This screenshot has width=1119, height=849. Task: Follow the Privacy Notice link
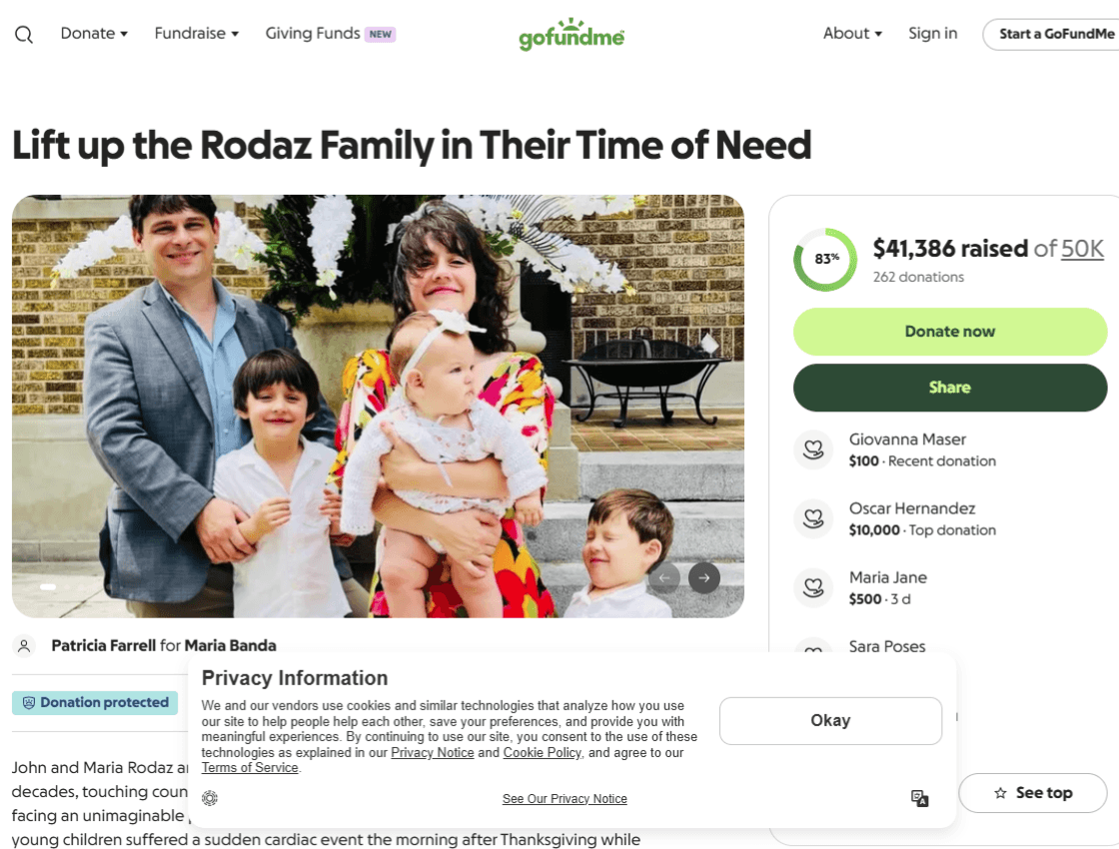[433, 753]
